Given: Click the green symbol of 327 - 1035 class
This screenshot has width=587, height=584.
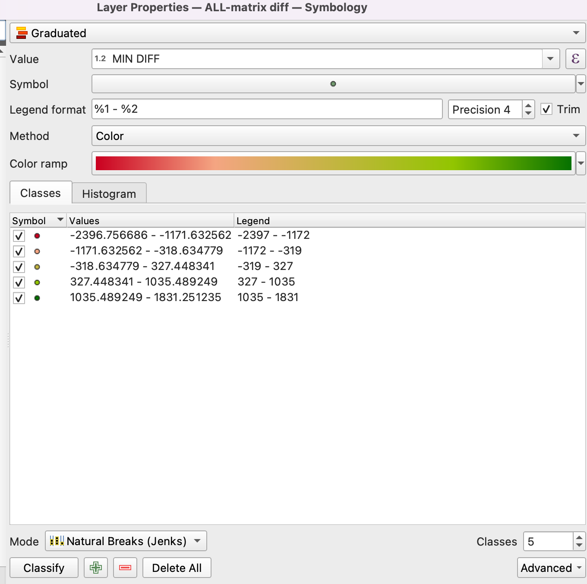Looking at the screenshot, I should point(37,282).
